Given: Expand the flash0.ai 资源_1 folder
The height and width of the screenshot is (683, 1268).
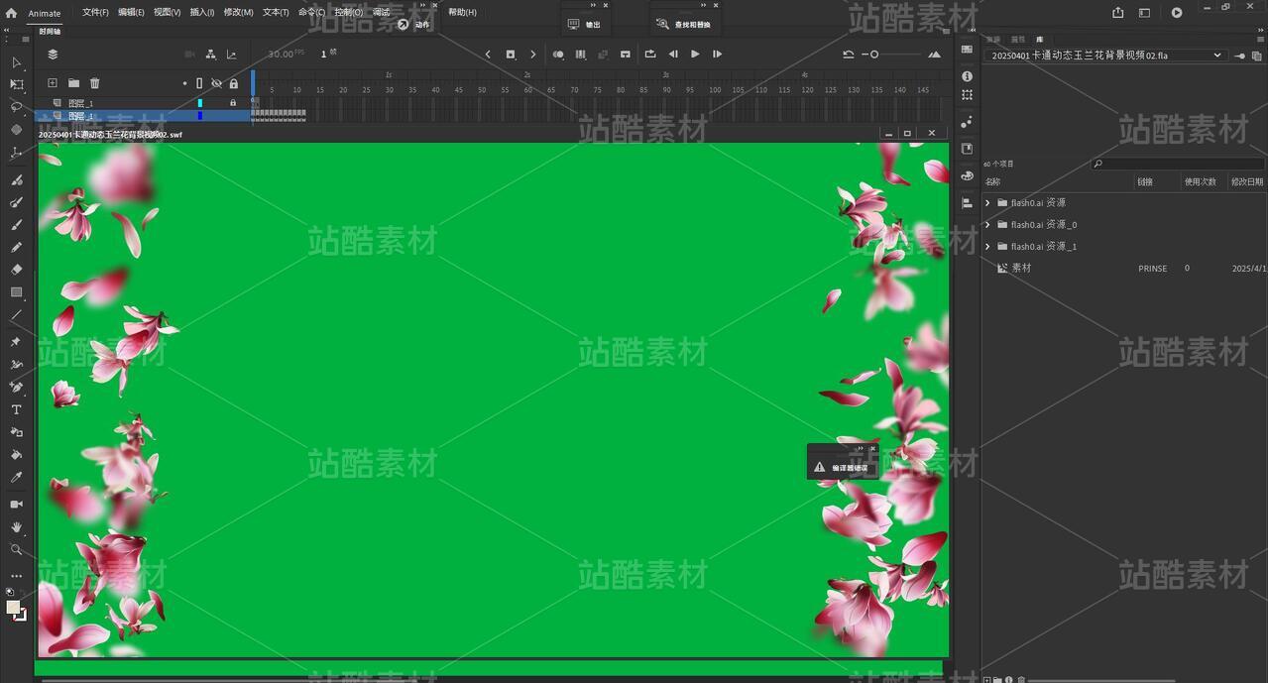Looking at the screenshot, I should click(x=987, y=247).
